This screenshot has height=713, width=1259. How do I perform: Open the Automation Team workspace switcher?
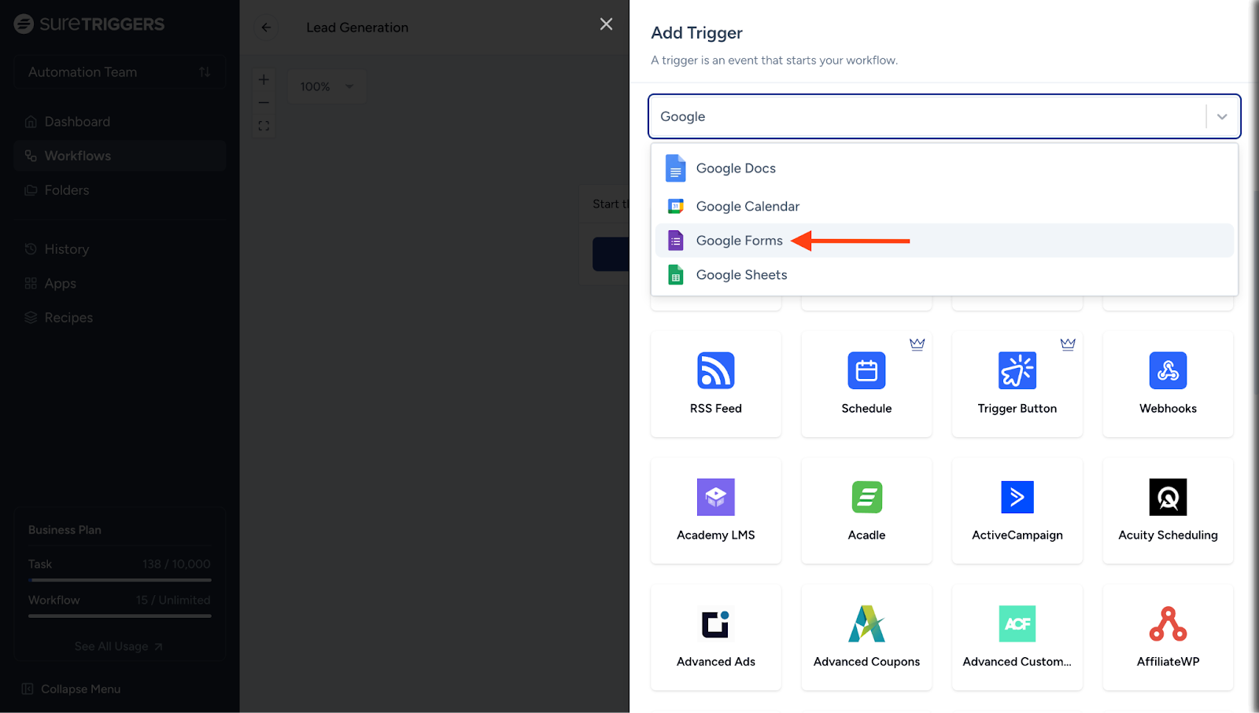(x=120, y=72)
